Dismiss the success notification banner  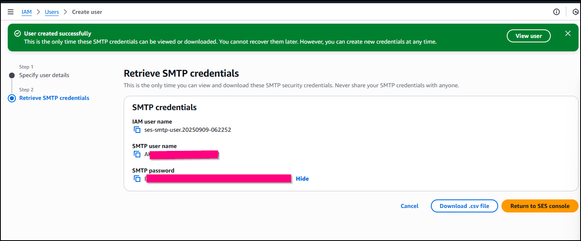click(x=568, y=33)
